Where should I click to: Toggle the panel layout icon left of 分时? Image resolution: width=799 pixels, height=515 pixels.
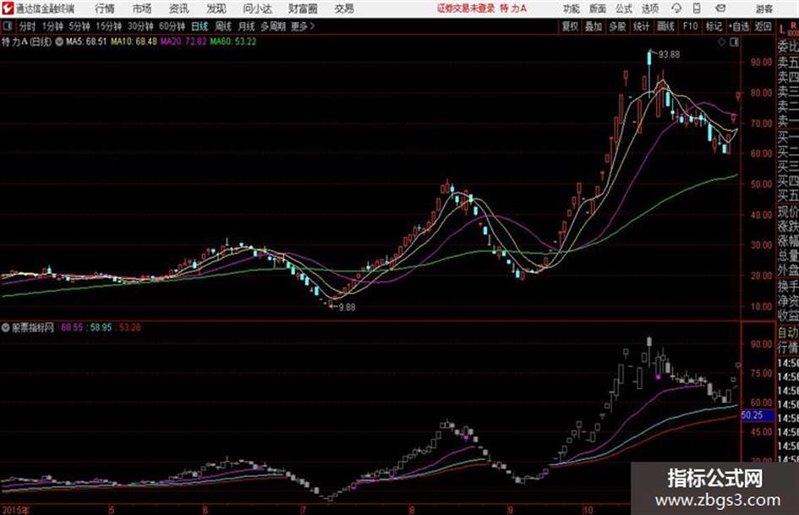[8, 26]
